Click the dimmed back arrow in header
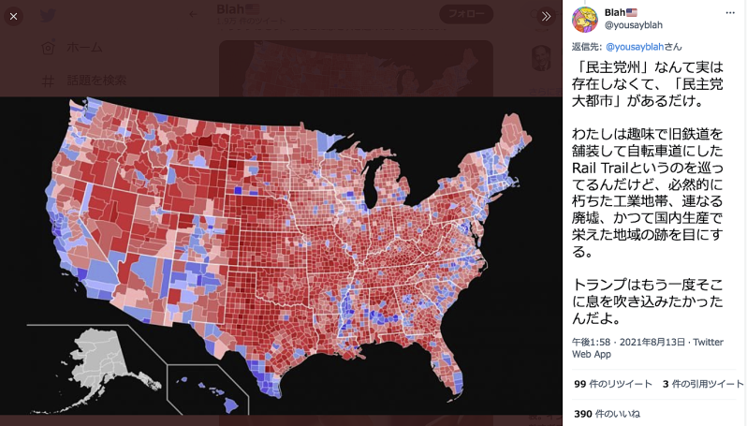Viewport: 747px width, 426px height. pyautogui.click(x=193, y=14)
